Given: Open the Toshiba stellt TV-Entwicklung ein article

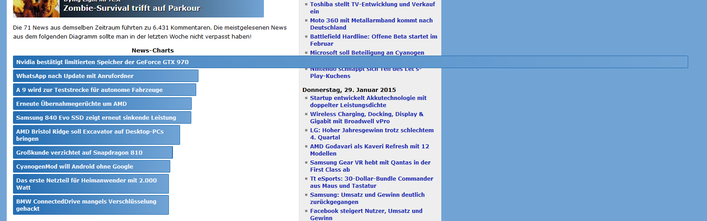Looking at the screenshot, I should 372,8.
